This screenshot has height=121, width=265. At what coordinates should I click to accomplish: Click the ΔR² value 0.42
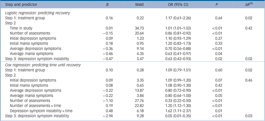tap(247, 28)
